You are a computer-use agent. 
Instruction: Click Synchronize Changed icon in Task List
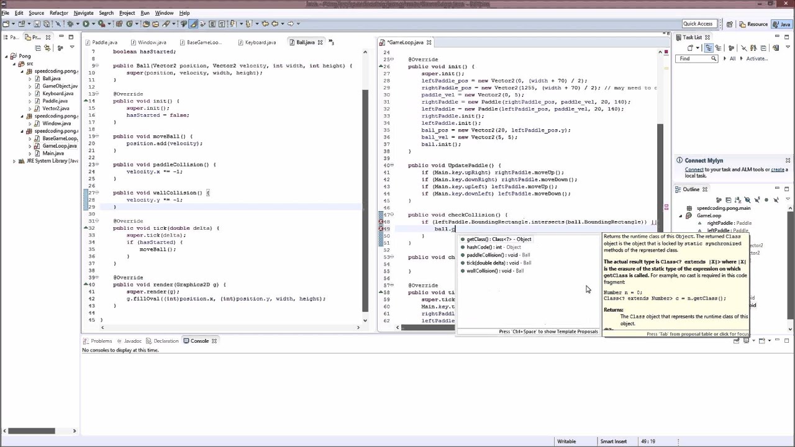pyautogui.click(x=744, y=48)
